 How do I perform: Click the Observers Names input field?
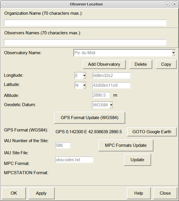tap(85, 42)
